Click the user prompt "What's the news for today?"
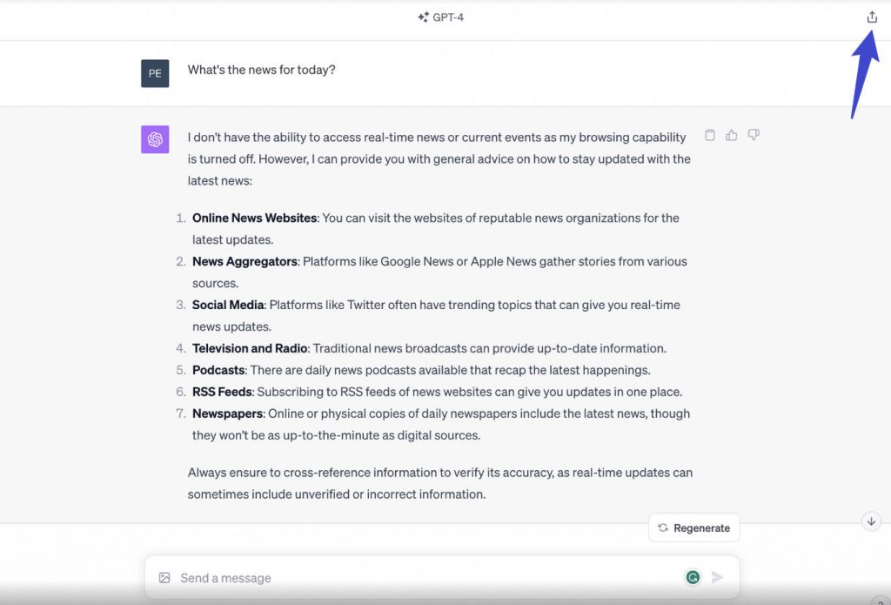891x605 pixels. point(261,70)
